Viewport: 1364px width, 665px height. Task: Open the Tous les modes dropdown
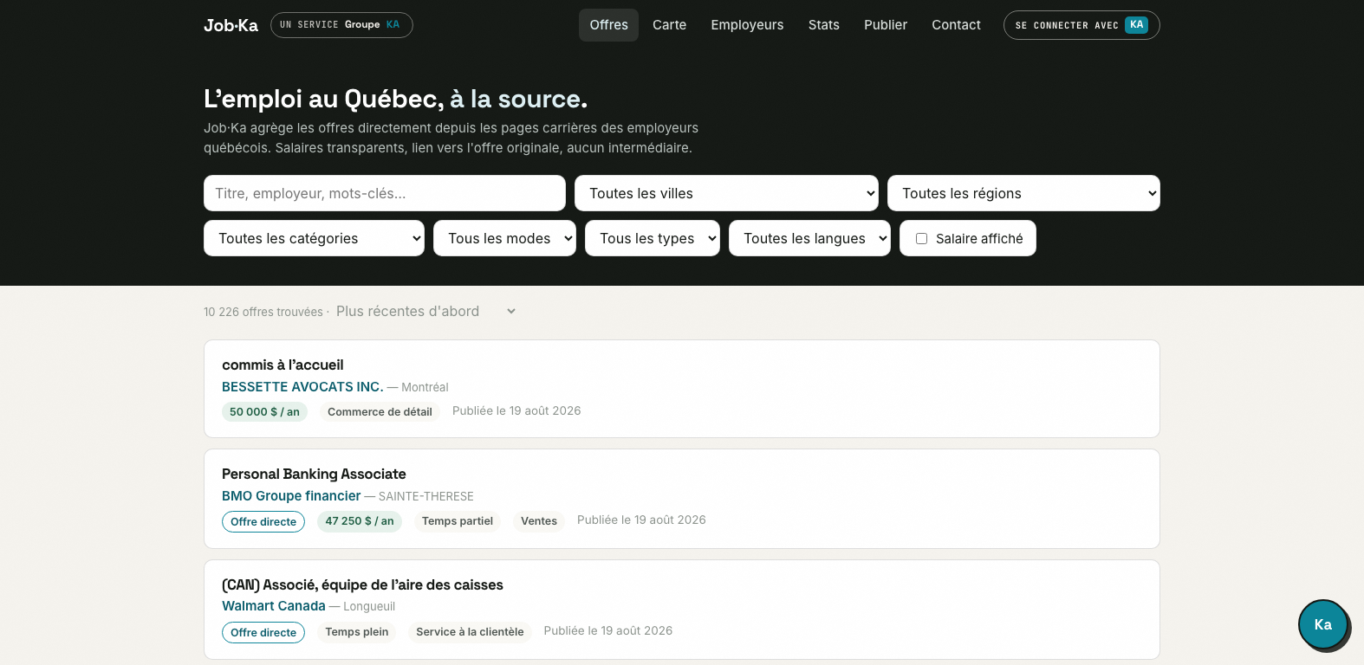click(x=504, y=238)
